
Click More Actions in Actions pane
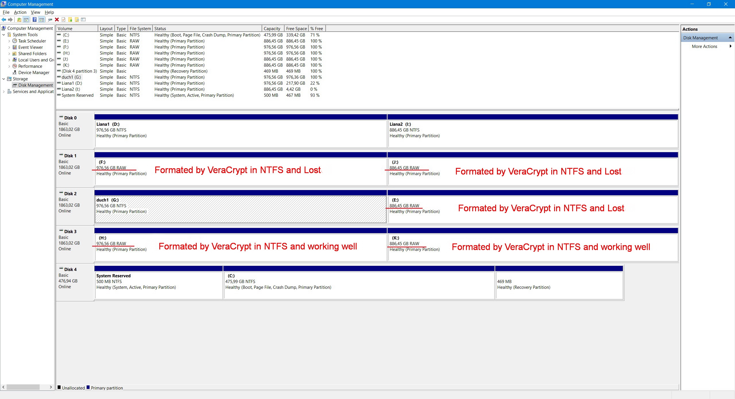pyautogui.click(x=704, y=47)
